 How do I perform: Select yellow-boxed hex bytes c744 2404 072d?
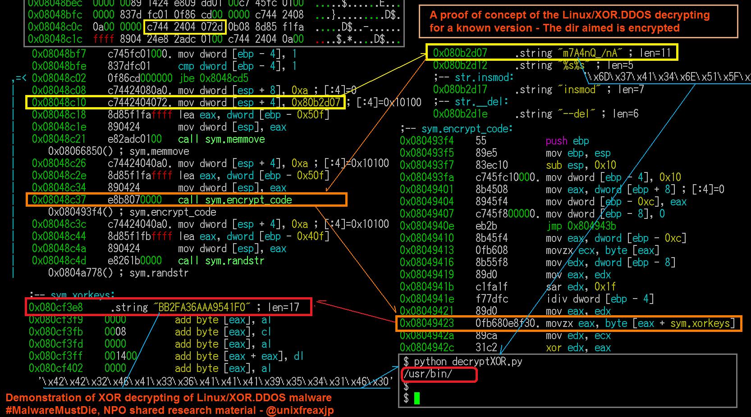click(185, 27)
